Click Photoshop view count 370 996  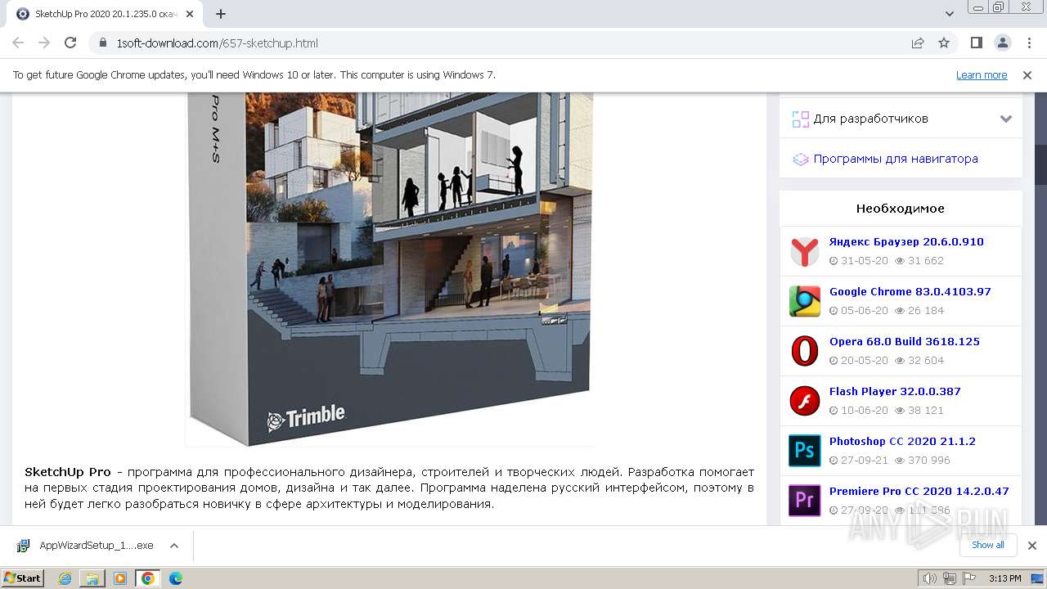929,461
